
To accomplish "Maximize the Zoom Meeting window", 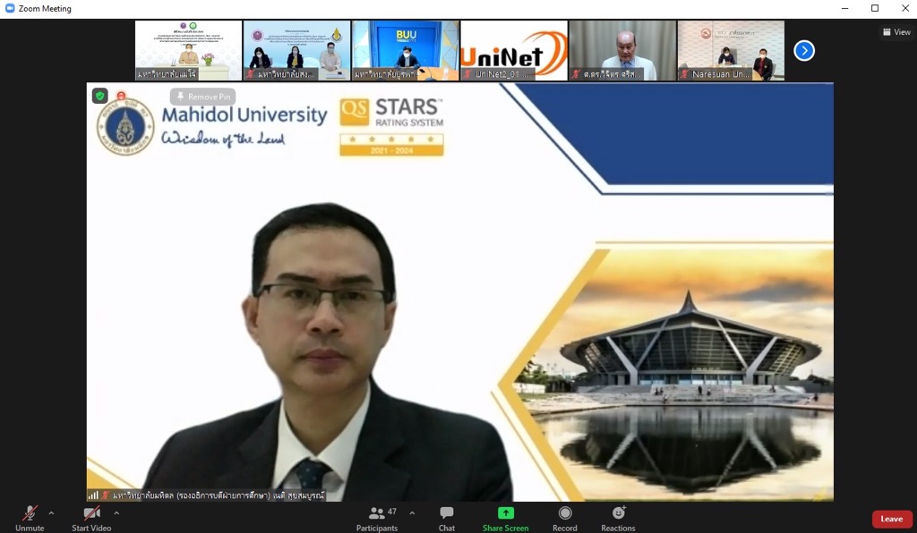I will click(875, 8).
